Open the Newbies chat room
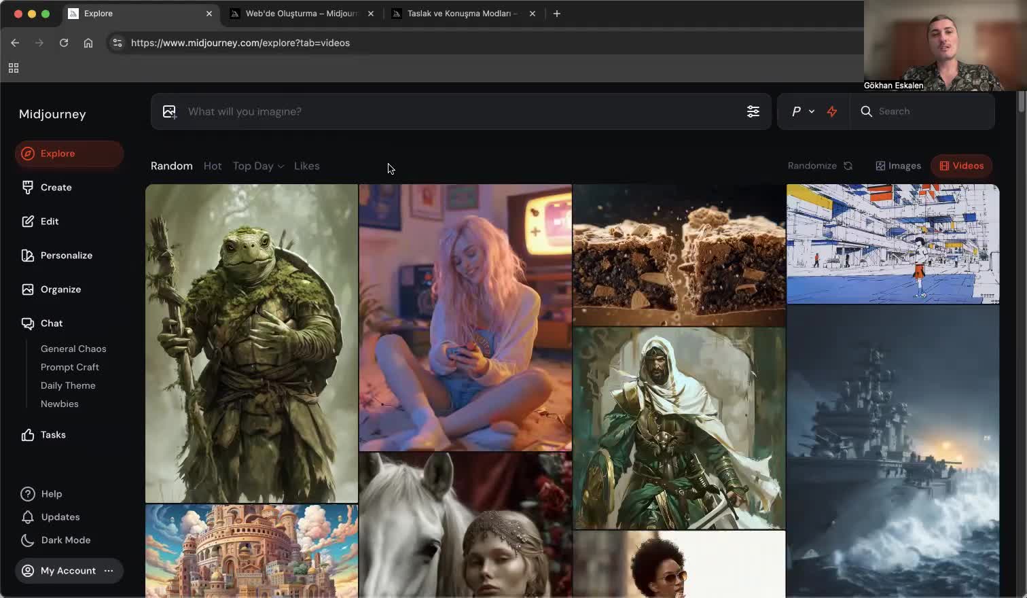1027x598 pixels. point(60,404)
